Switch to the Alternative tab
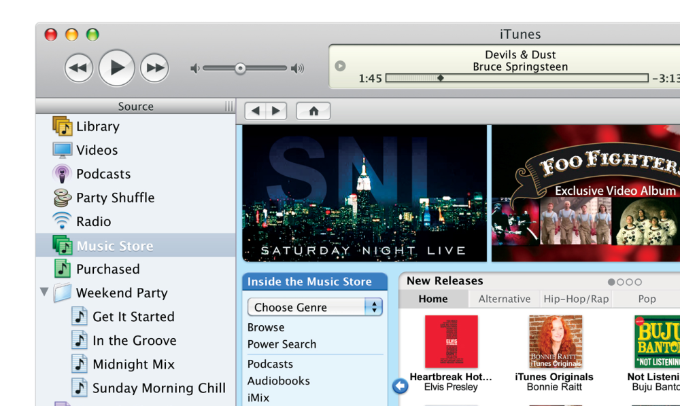The height and width of the screenshot is (406, 680). [504, 299]
